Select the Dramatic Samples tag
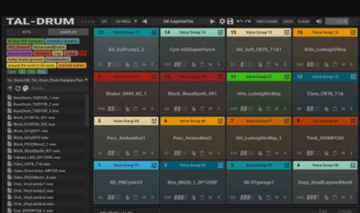The image size is (360, 213). point(62,41)
